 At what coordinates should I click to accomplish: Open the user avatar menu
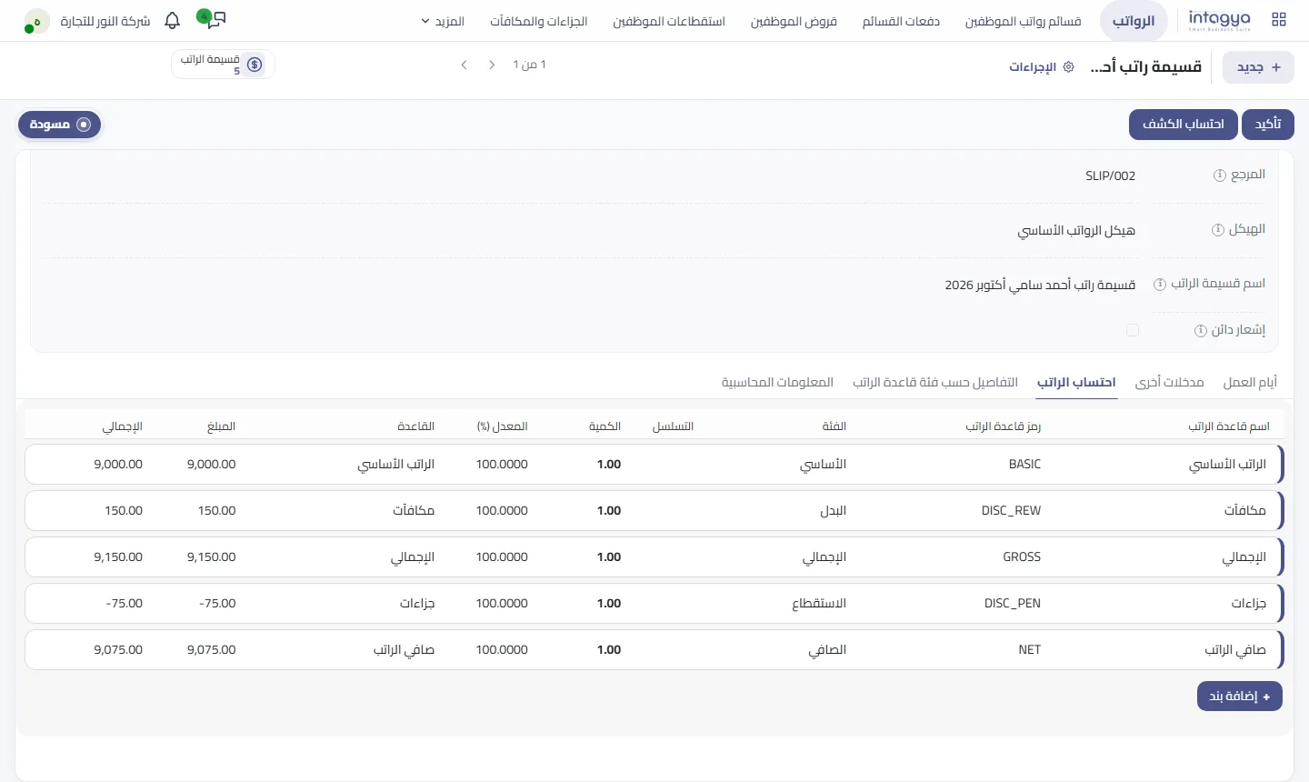pyautogui.click(x=35, y=21)
